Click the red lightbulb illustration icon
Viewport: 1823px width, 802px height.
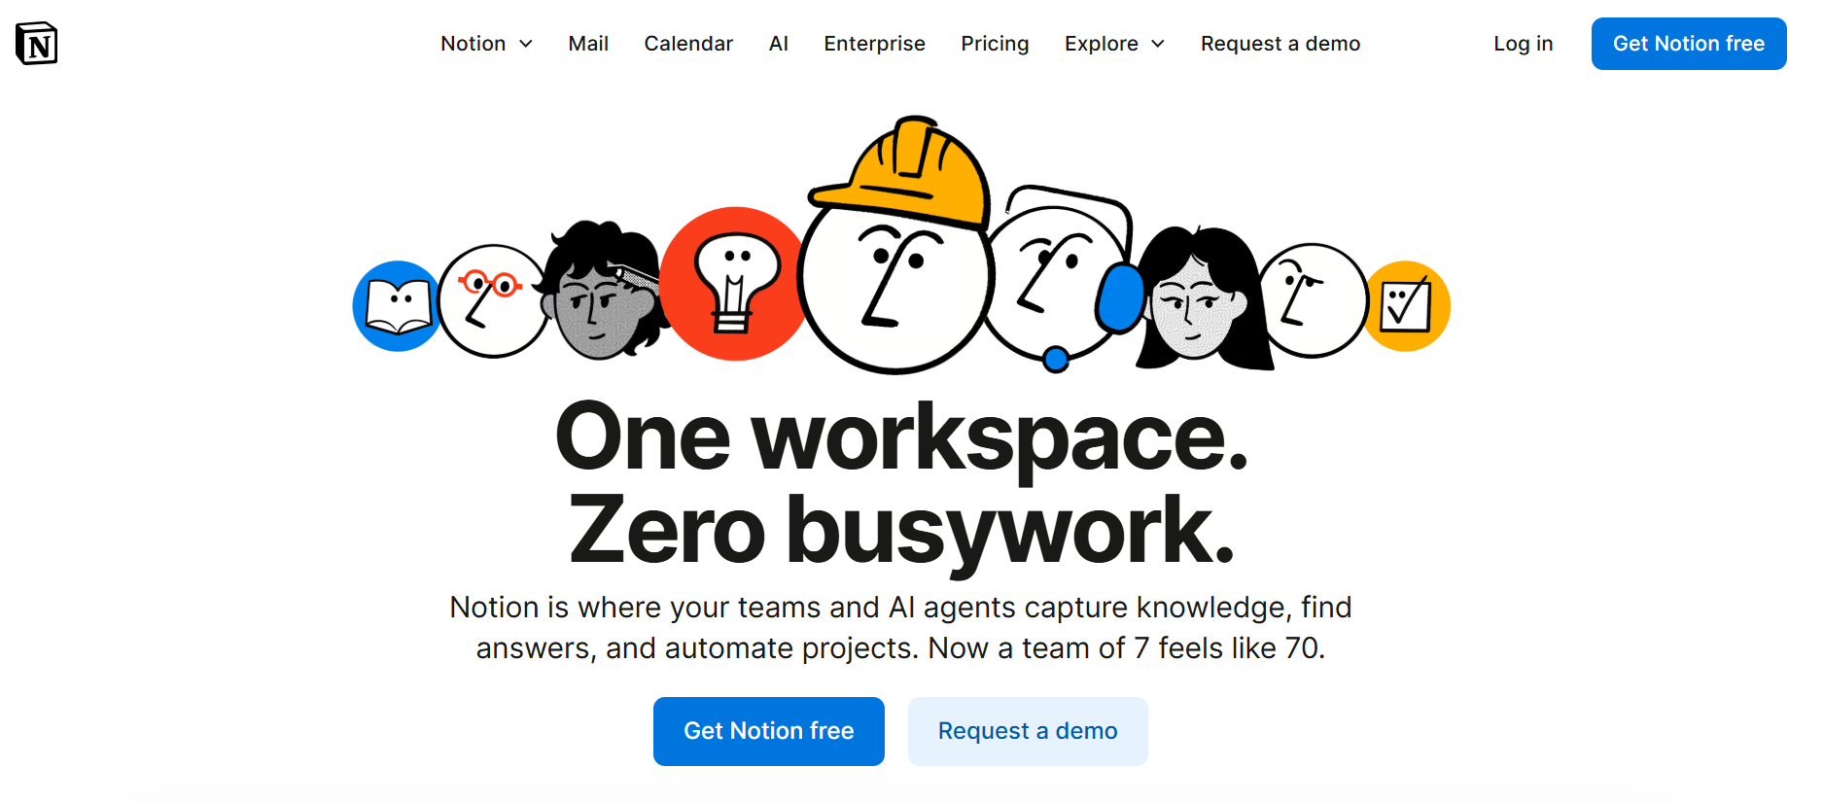[734, 284]
